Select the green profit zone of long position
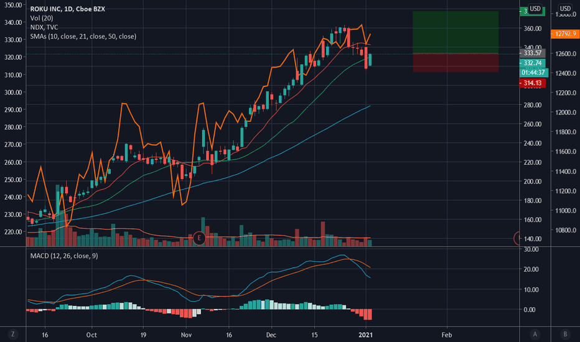Screen dimensions: 580x342 tap(456, 32)
